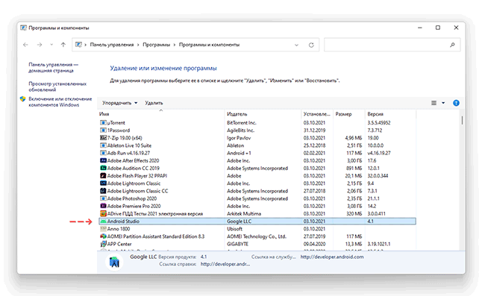485x296 pixels.
Task: Click the search magnifier icon
Action: (x=452, y=45)
